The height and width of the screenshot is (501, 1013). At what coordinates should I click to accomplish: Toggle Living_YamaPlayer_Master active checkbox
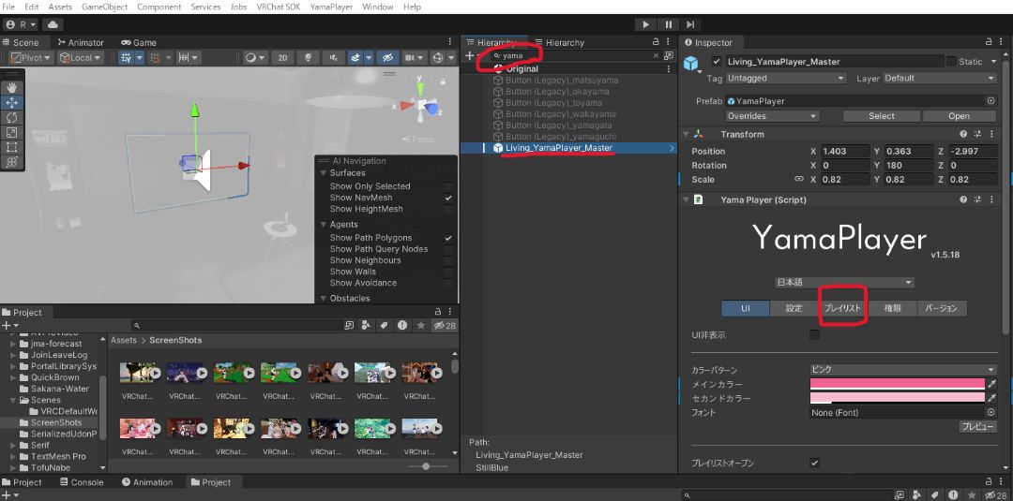click(716, 62)
